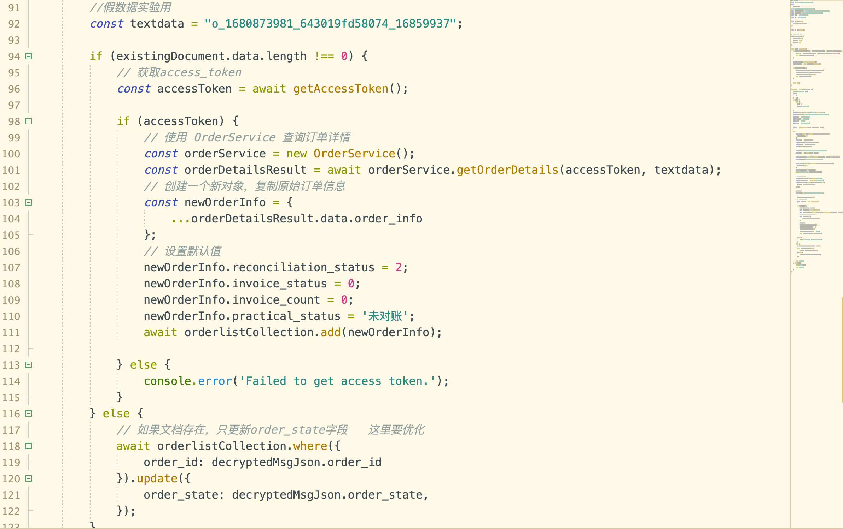The width and height of the screenshot is (843, 529).
Task: Click the OrderService constructor name on line 100
Action: (x=354, y=154)
